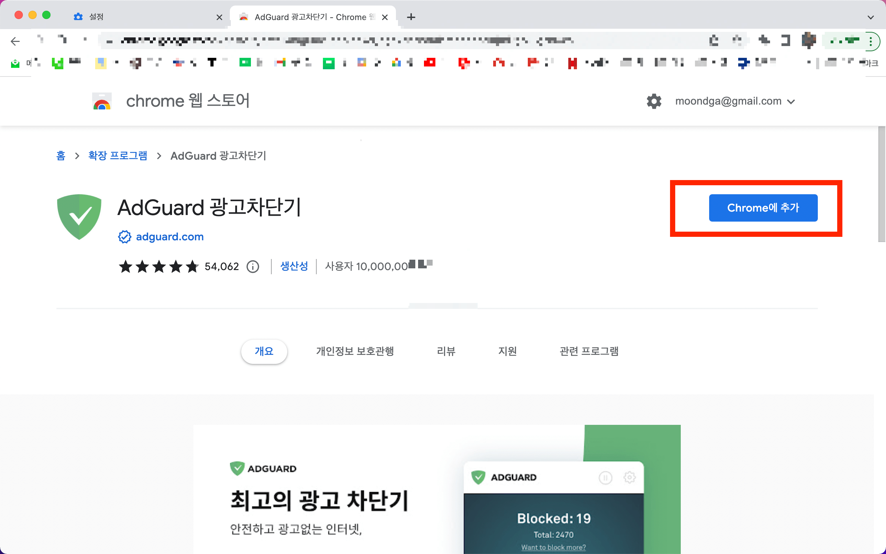
Task: Expand the tab search chevron
Action: point(871,17)
